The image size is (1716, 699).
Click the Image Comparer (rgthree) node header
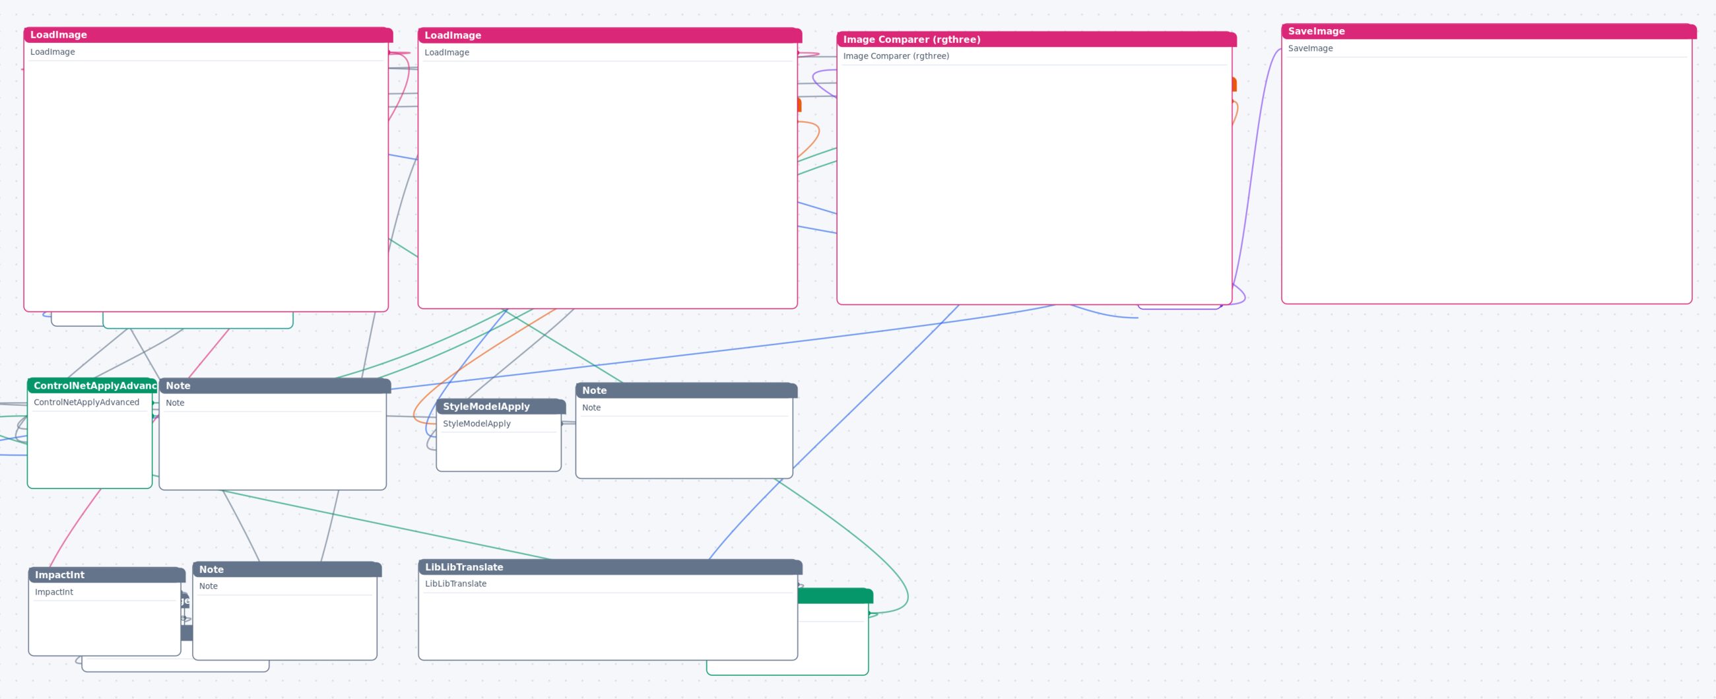pyautogui.click(x=1036, y=40)
